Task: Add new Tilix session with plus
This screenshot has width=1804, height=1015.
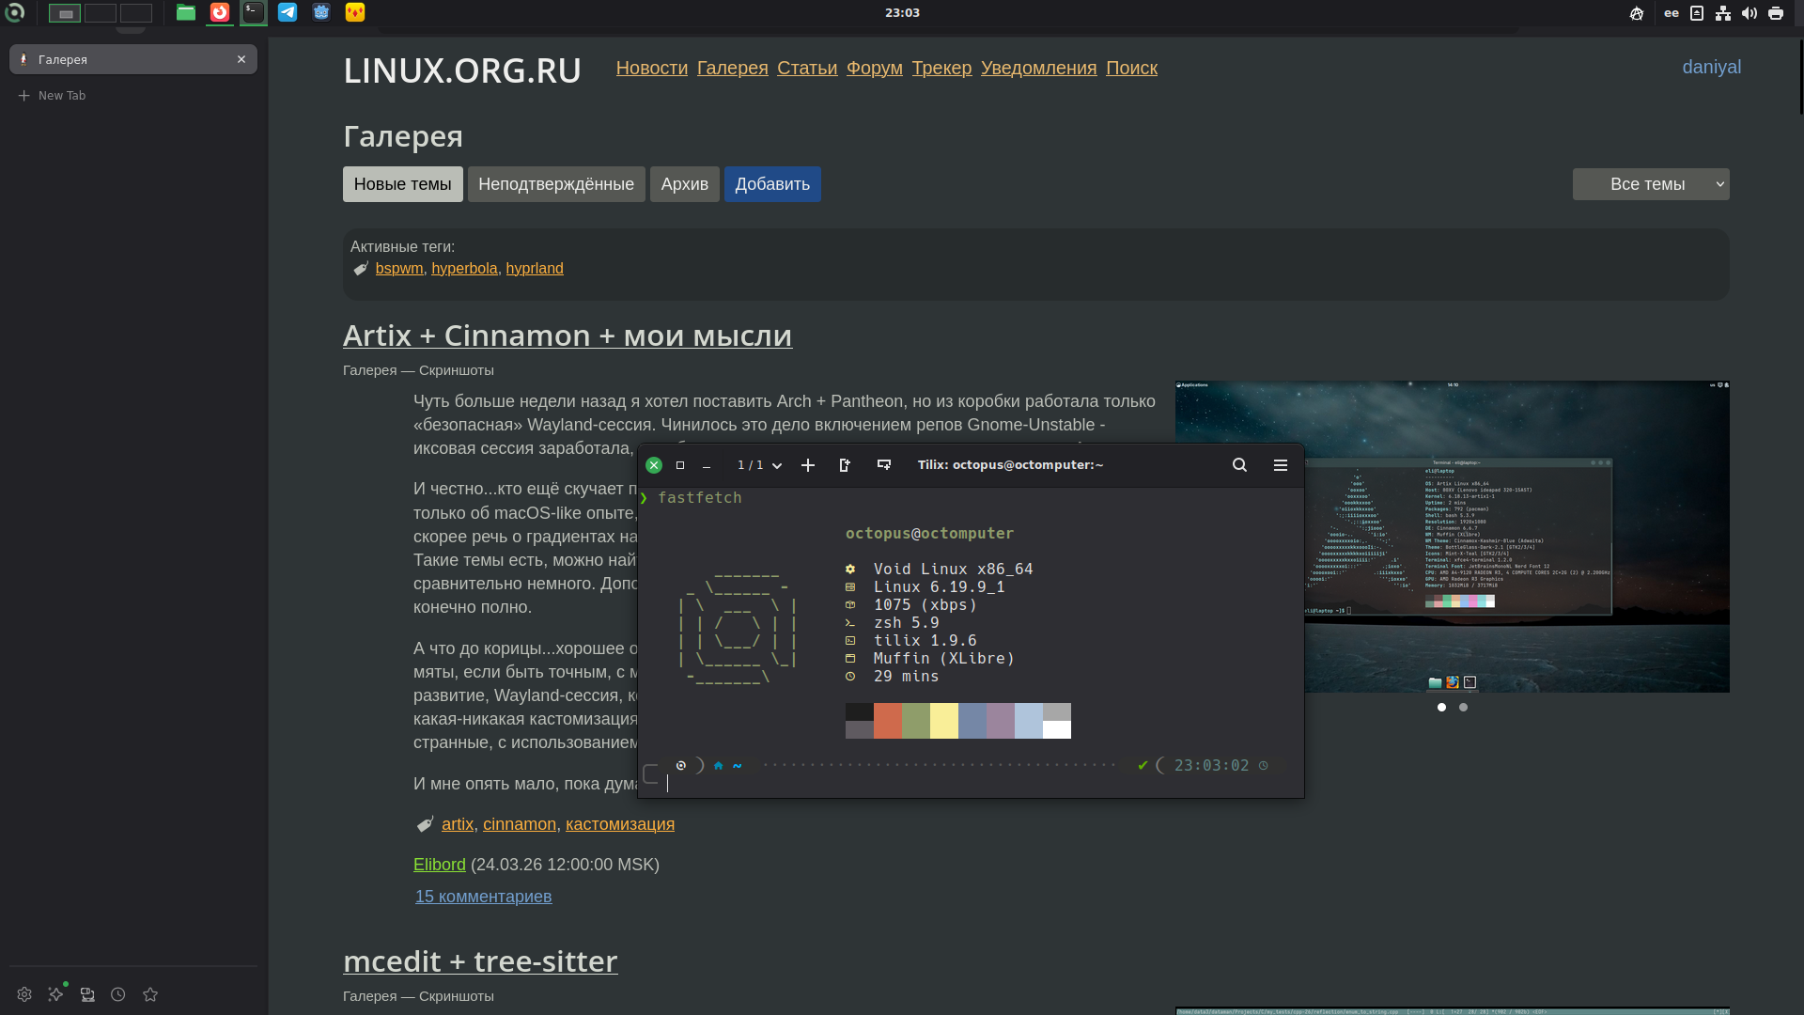Action: (x=807, y=465)
